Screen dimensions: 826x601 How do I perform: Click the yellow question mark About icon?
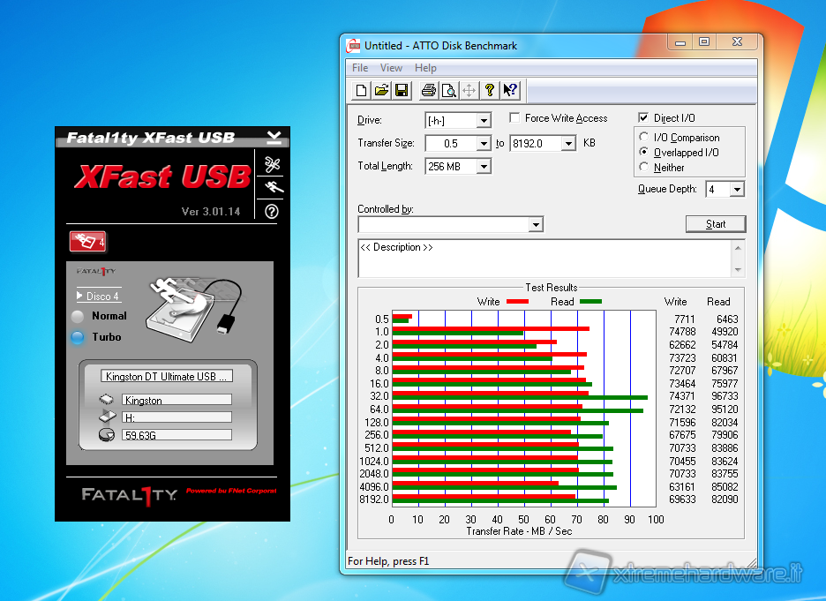pos(489,90)
